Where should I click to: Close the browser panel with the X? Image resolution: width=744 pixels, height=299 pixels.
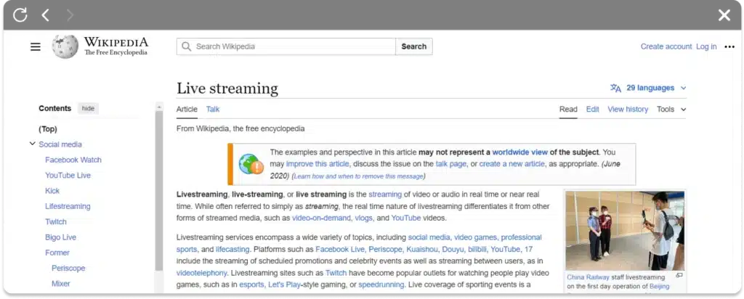tap(724, 15)
